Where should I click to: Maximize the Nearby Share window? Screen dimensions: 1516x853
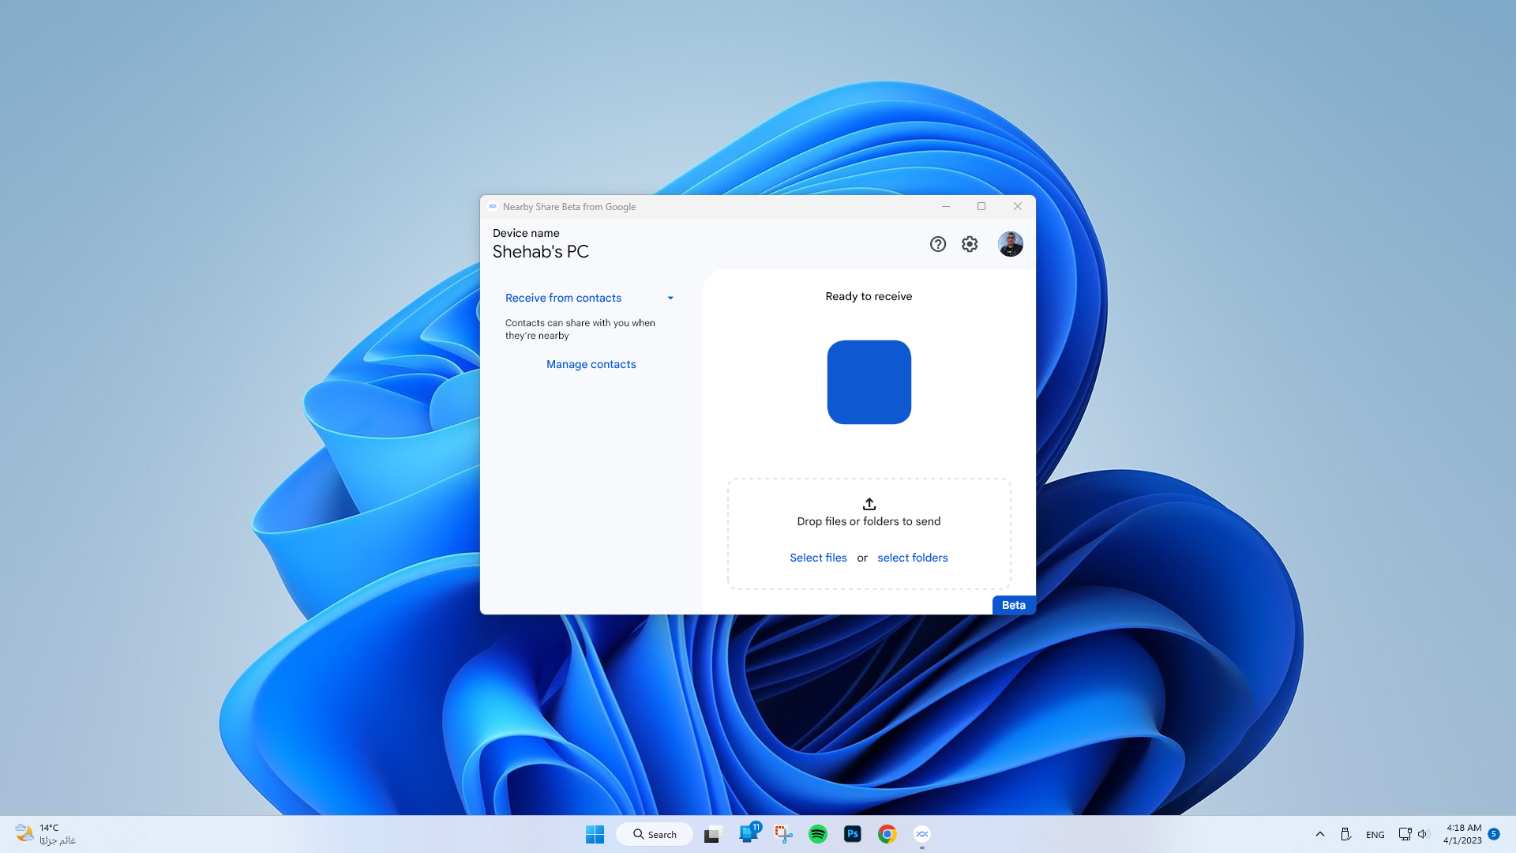(x=981, y=206)
